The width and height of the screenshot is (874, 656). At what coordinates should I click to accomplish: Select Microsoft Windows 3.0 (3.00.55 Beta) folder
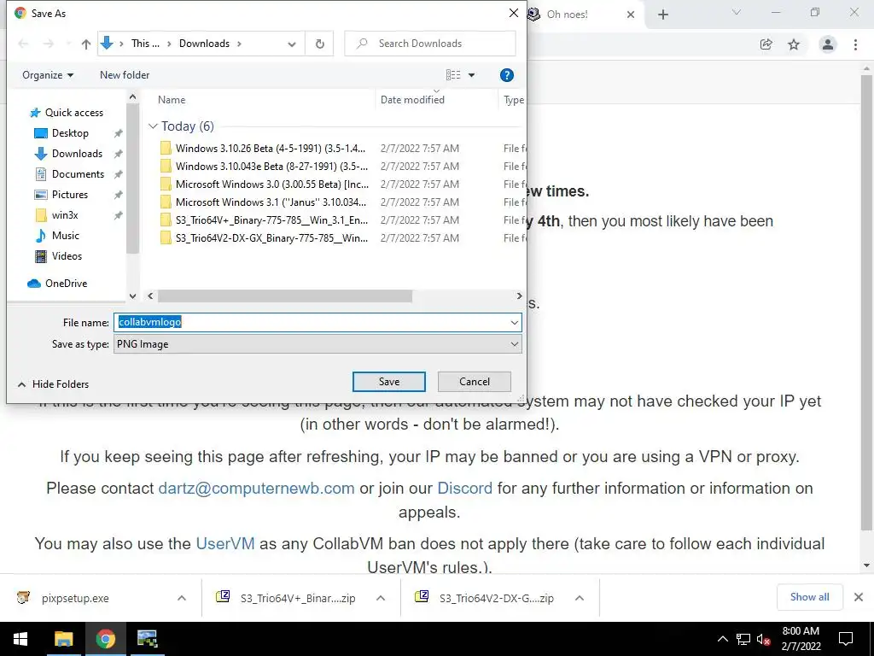point(263,184)
